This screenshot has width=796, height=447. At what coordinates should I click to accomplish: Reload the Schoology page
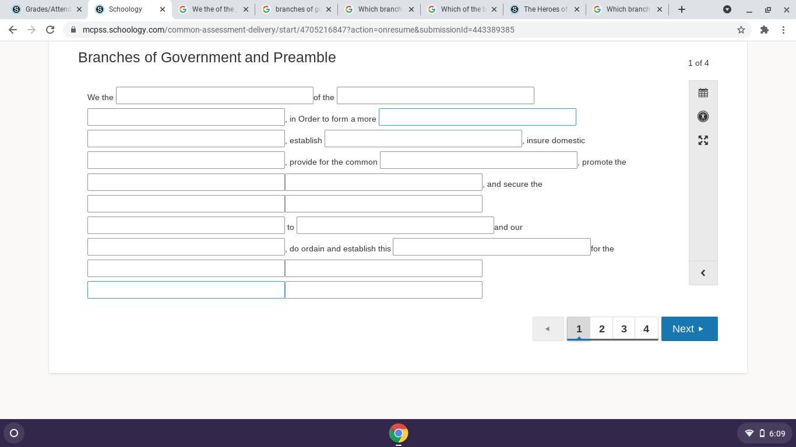pos(50,30)
